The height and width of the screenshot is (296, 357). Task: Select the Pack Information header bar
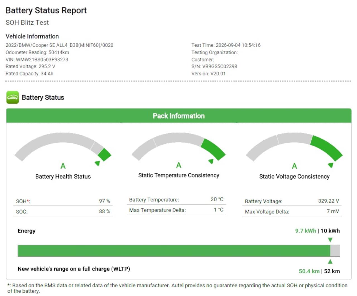179,116
